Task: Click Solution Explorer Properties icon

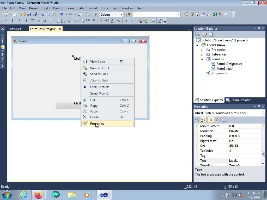Action: pos(197,35)
